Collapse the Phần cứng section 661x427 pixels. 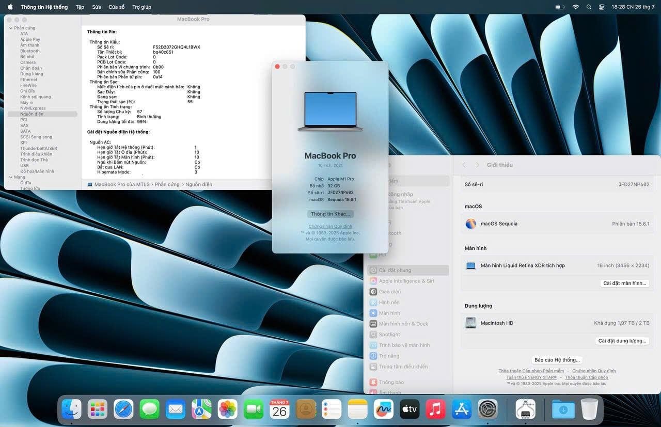[x=10, y=28]
